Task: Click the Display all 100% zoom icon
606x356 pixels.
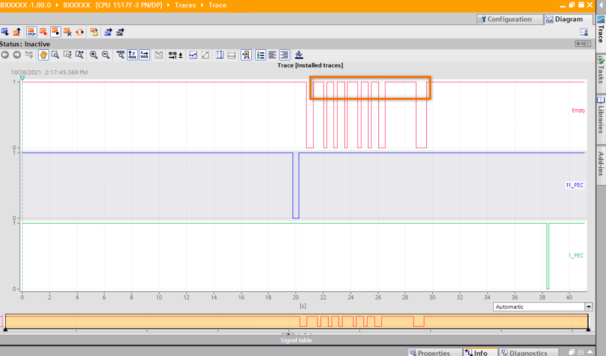Action: tap(120, 55)
